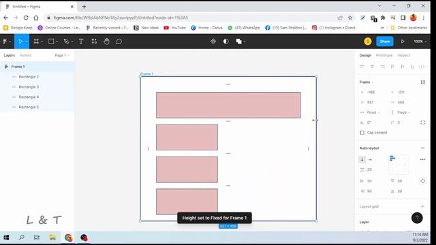Select the Comment tool

tap(119, 42)
